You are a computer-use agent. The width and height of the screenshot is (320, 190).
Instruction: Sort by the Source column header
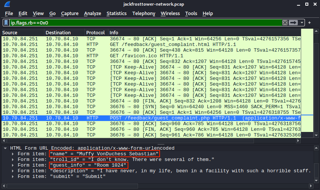coord(23,33)
